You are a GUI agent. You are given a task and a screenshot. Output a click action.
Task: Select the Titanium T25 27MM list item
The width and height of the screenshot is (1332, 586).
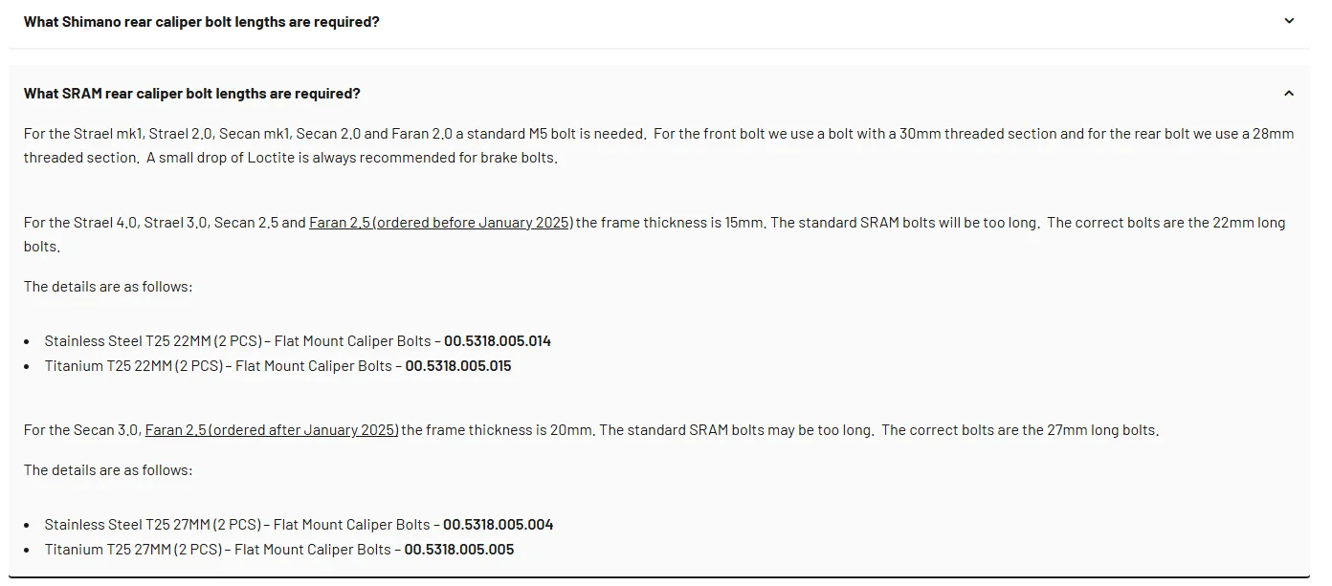(218, 550)
